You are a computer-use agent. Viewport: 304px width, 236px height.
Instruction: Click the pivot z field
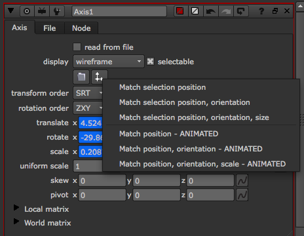pyautogui.click(x=210, y=195)
